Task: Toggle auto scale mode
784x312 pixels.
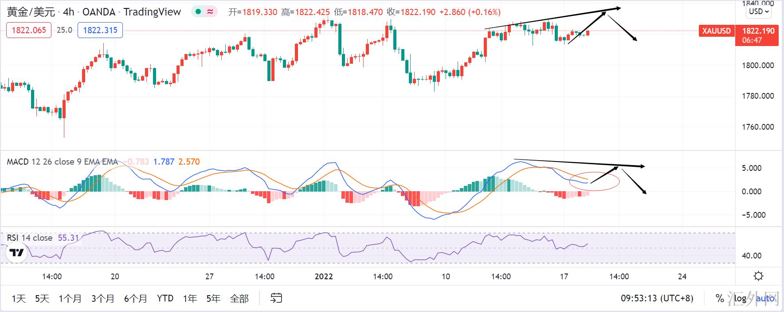Action: pos(765,298)
